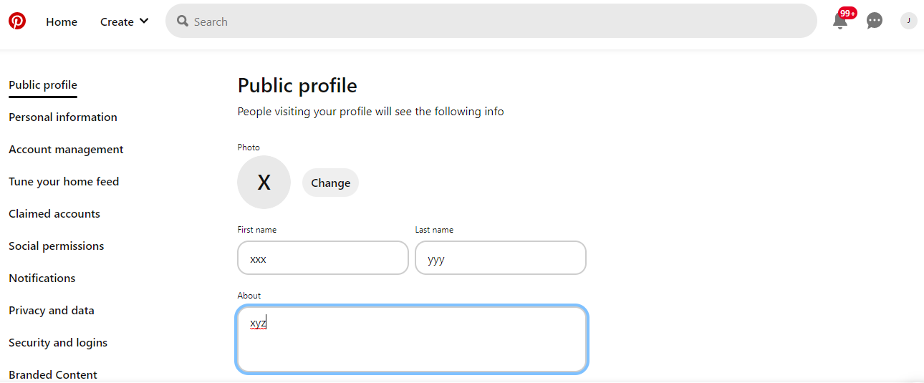Screen dimensions: 924x383
Task: Go to the Home tab
Action: coord(62,21)
